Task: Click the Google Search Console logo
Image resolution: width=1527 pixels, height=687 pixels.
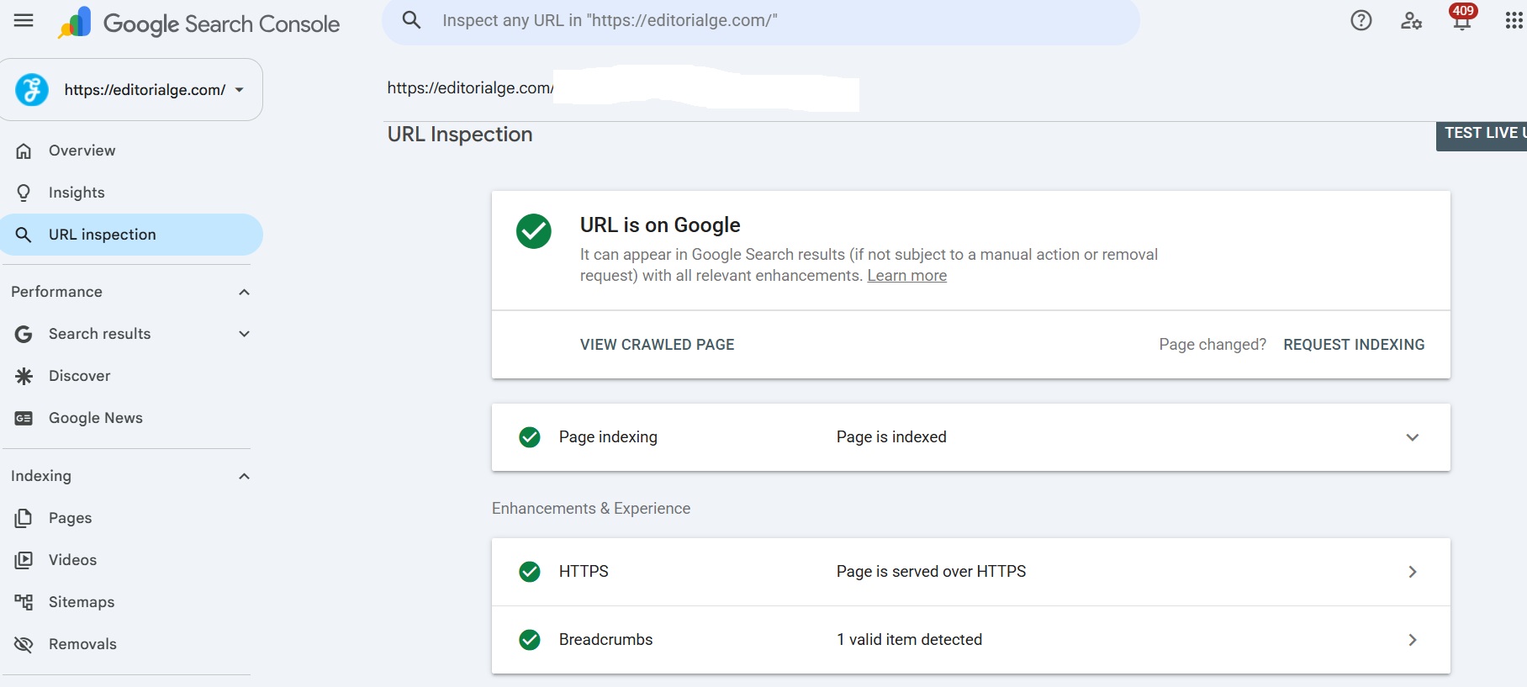Action: coord(199,24)
